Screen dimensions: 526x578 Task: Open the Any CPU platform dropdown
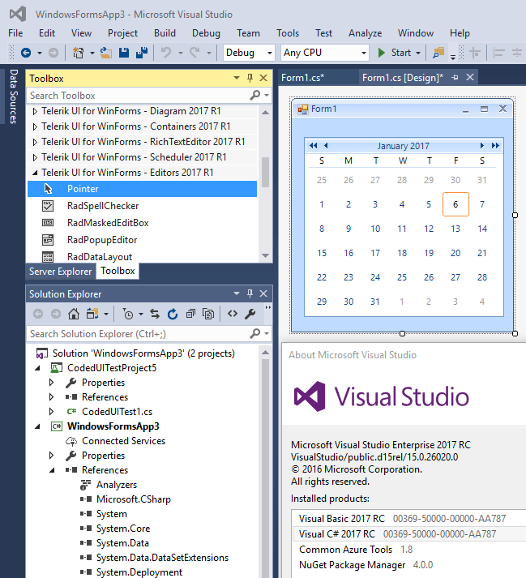(364, 53)
